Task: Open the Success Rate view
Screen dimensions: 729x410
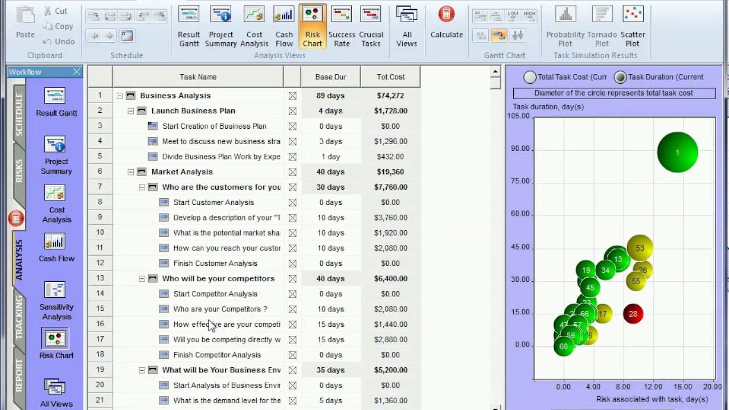Action: 342,27
